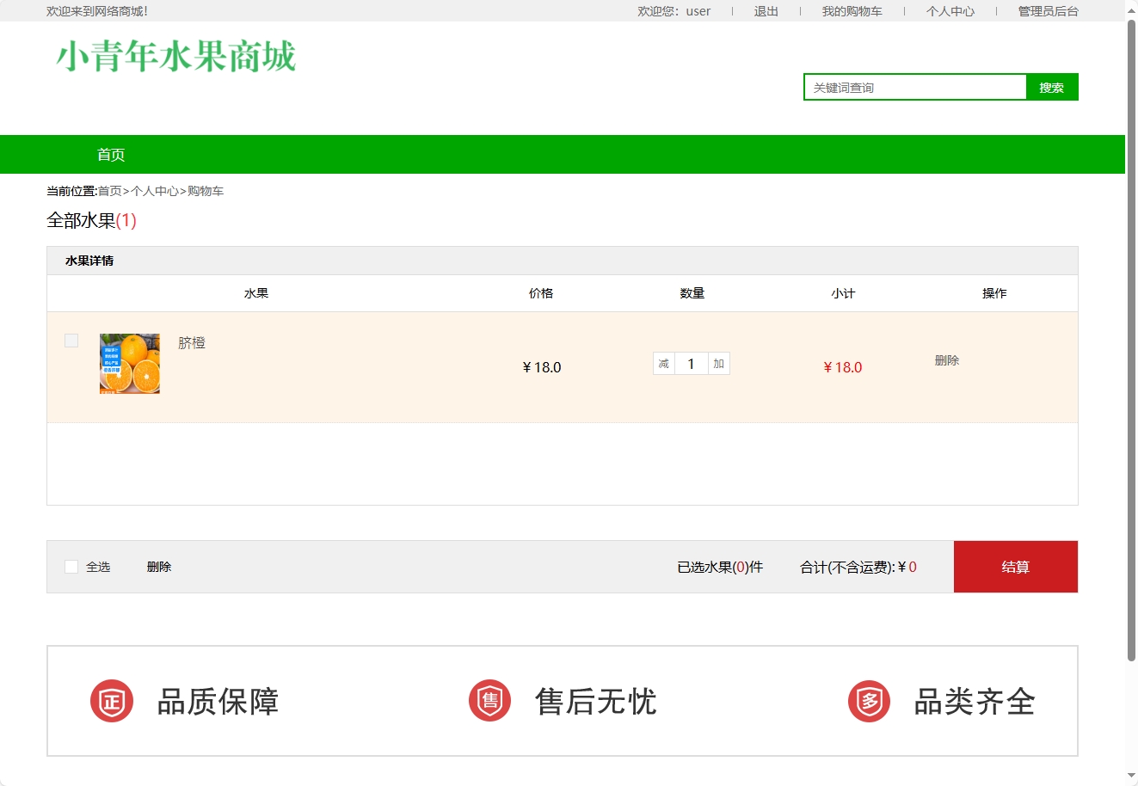
Task: Enable the 全选 select-all checkbox
Action: coord(71,566)
